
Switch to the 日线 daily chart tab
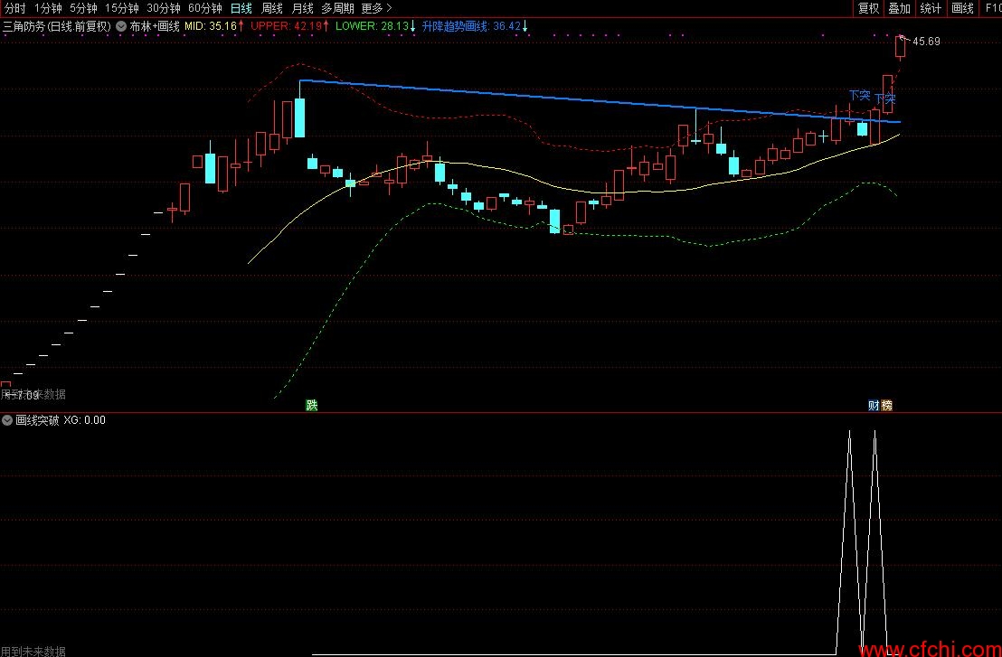[x=241, y=8]
